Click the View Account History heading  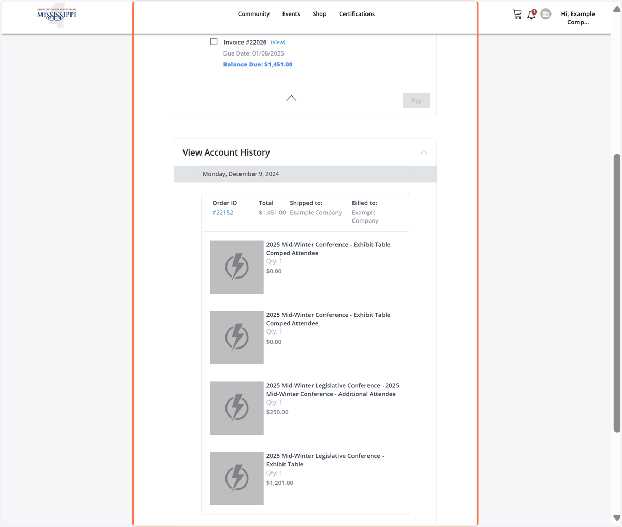[x=226, y=152]
